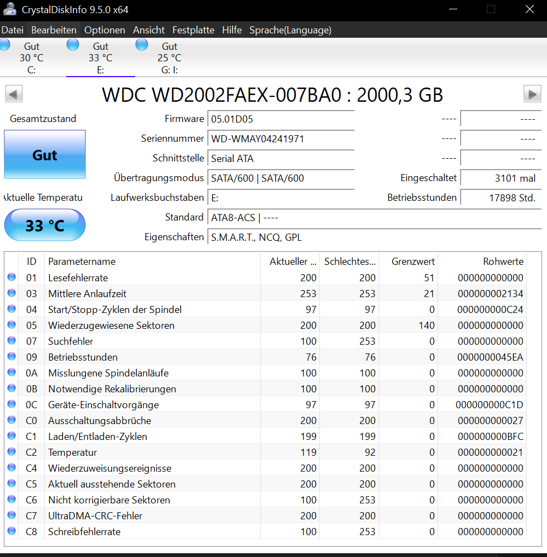Click current value 119 in Temperatur row

[308, 452]
